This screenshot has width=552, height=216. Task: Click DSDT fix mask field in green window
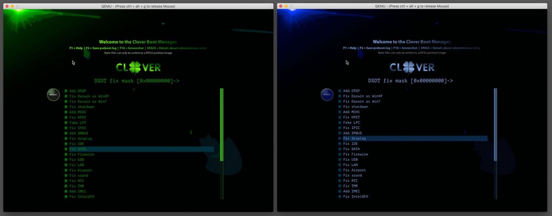(136, 81)
